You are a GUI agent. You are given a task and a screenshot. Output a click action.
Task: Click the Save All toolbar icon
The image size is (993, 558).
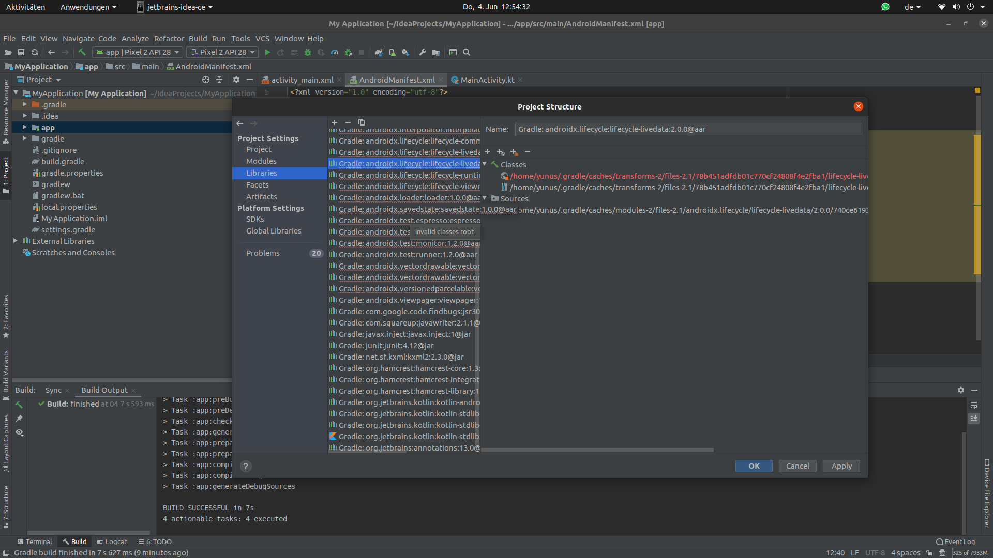(x=21, y=52)
